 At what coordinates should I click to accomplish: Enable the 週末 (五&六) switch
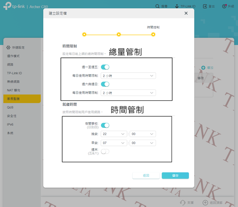tap(105, 151)
